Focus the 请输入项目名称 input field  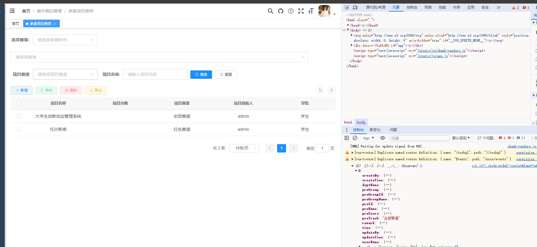click(x=155, y=74)
